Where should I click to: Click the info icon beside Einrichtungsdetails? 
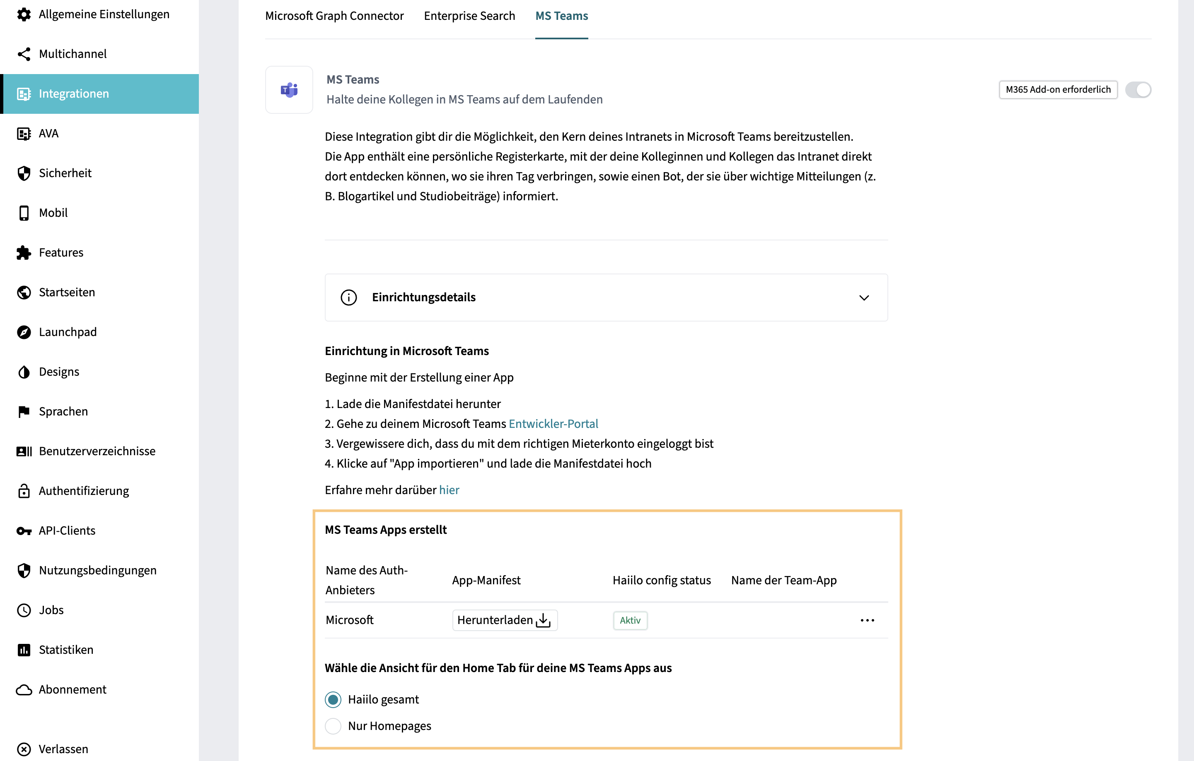point(348,297)
